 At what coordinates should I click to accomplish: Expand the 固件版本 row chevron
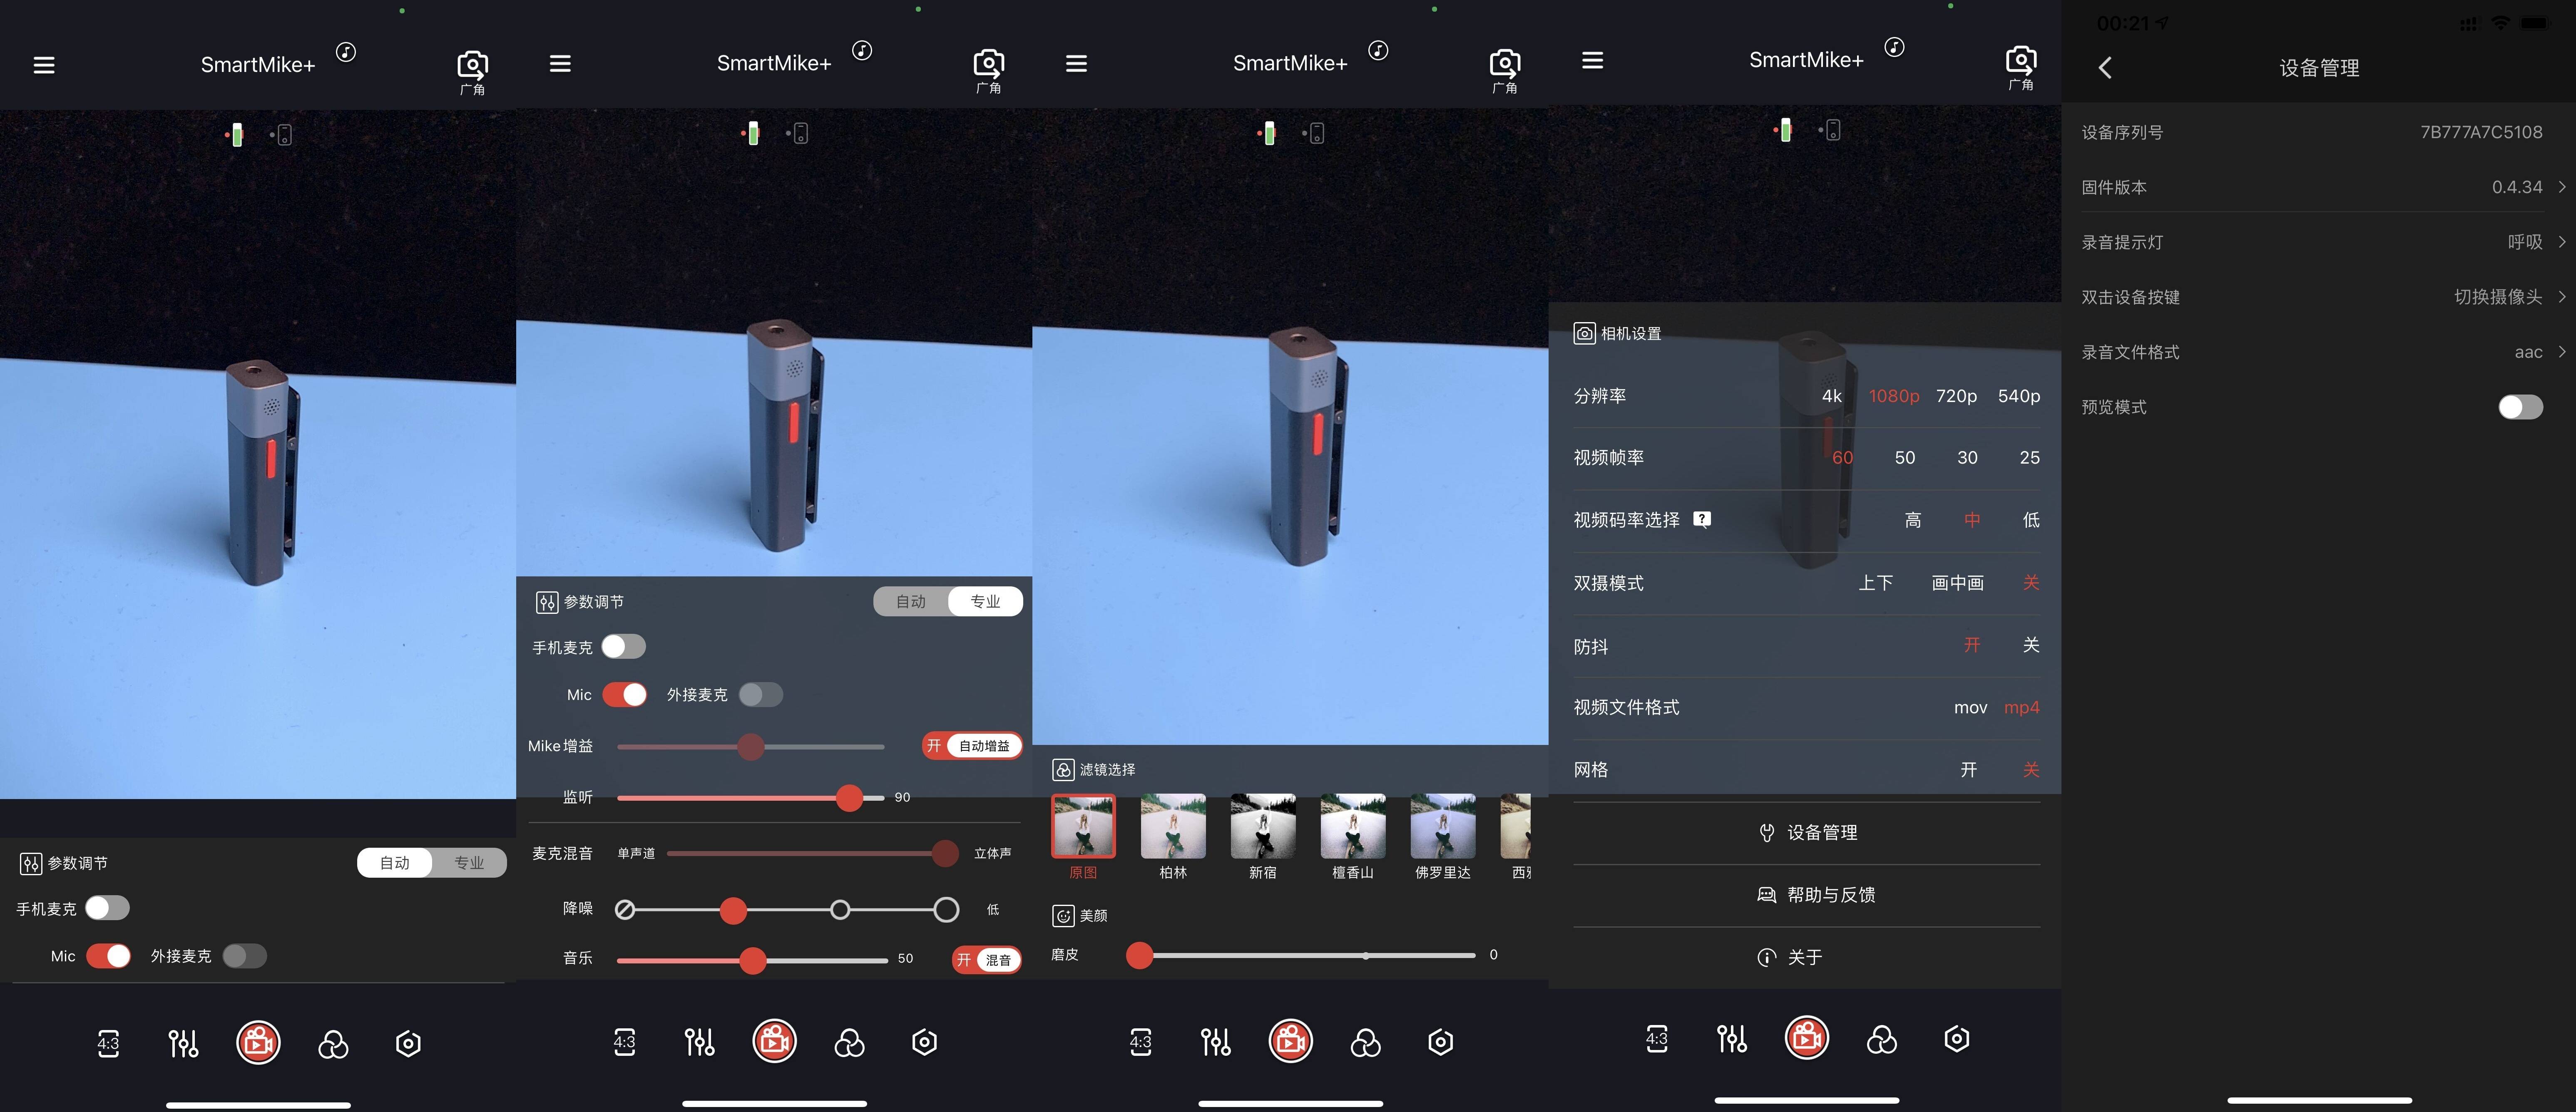click(2562, 187)
